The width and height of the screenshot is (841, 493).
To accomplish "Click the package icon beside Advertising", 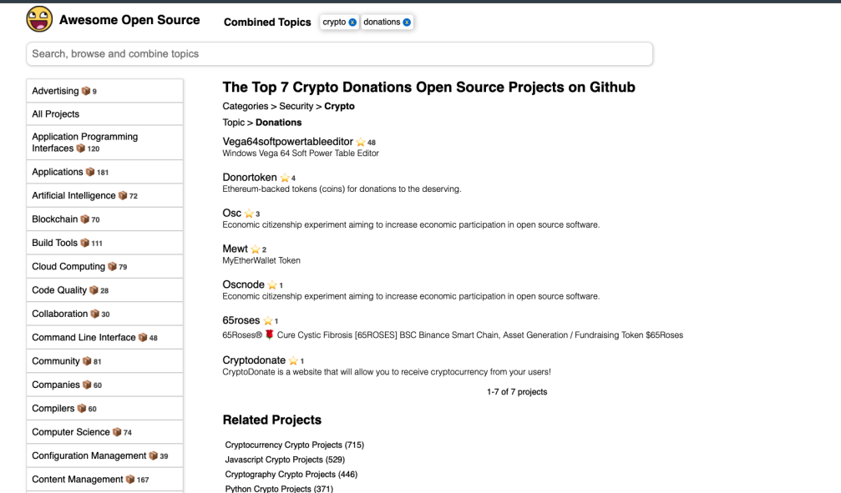I will pos(85,91).
